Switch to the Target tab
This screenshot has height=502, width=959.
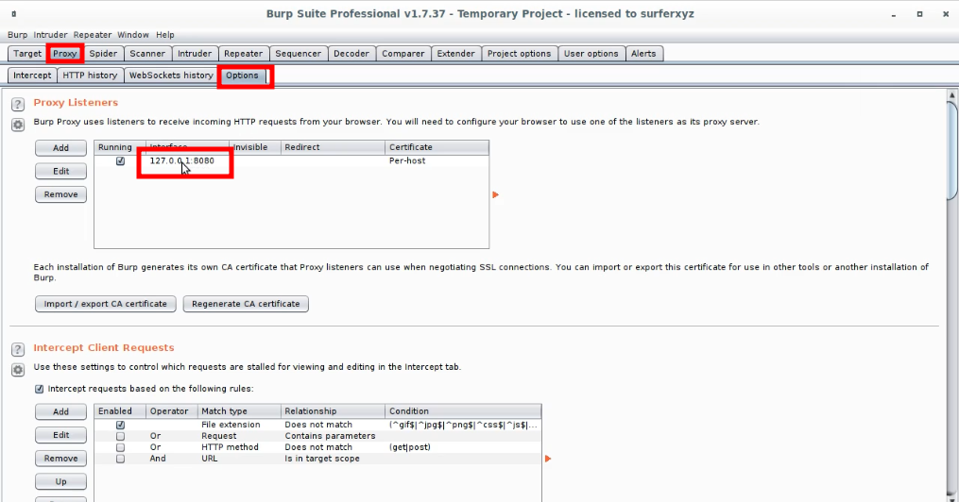point(27,54)
